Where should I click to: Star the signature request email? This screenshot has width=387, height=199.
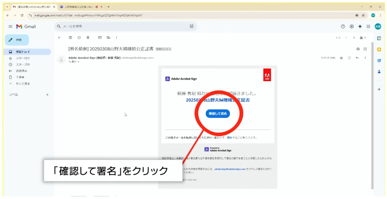pos(341,58)
